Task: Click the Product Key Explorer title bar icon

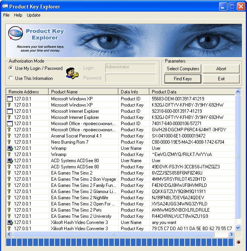Action: click(5, 6)
